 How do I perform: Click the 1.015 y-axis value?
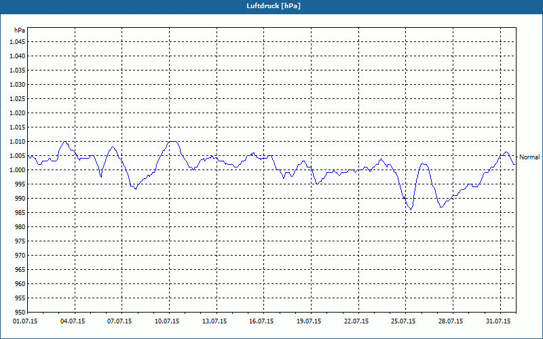(18, 127)
